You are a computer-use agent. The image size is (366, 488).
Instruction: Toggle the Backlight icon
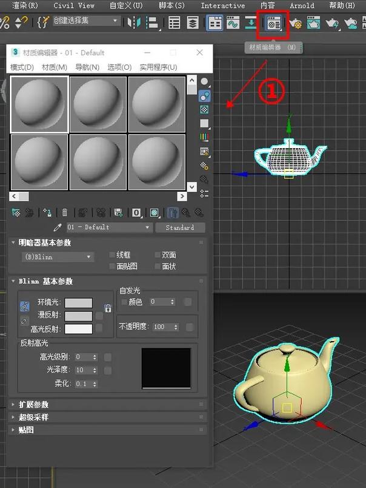coord(204,96)
